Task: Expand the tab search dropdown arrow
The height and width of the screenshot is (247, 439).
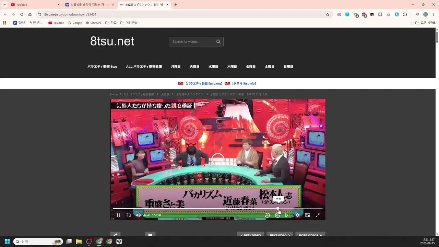Action: tap(4, 5)
